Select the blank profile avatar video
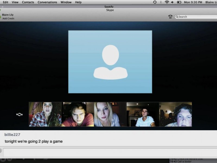217x163 pixels. 110,62
